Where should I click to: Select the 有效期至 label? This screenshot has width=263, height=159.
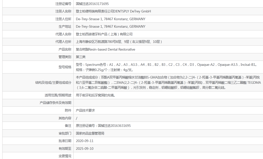65,149
